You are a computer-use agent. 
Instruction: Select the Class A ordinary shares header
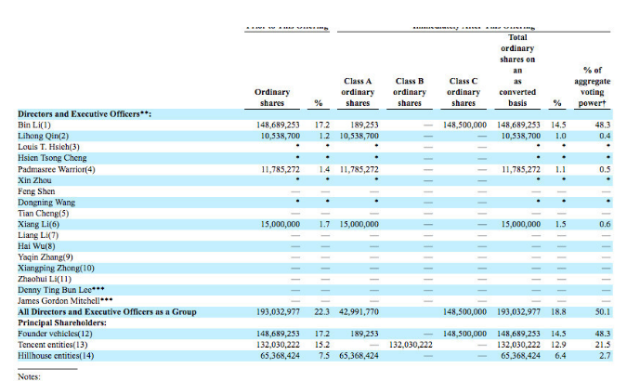[358, 92]
